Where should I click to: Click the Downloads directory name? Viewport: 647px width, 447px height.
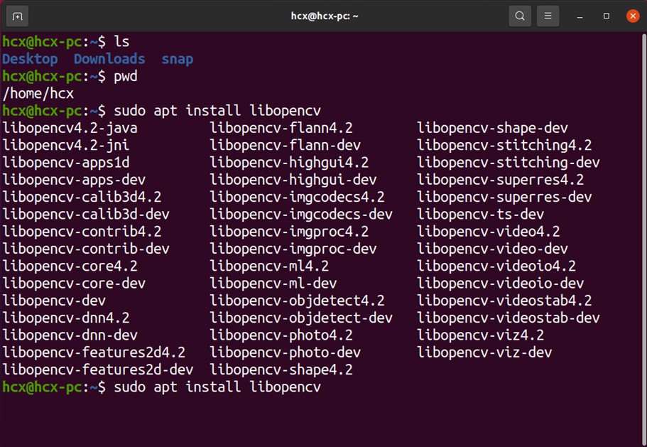click(x=109, y=59)
